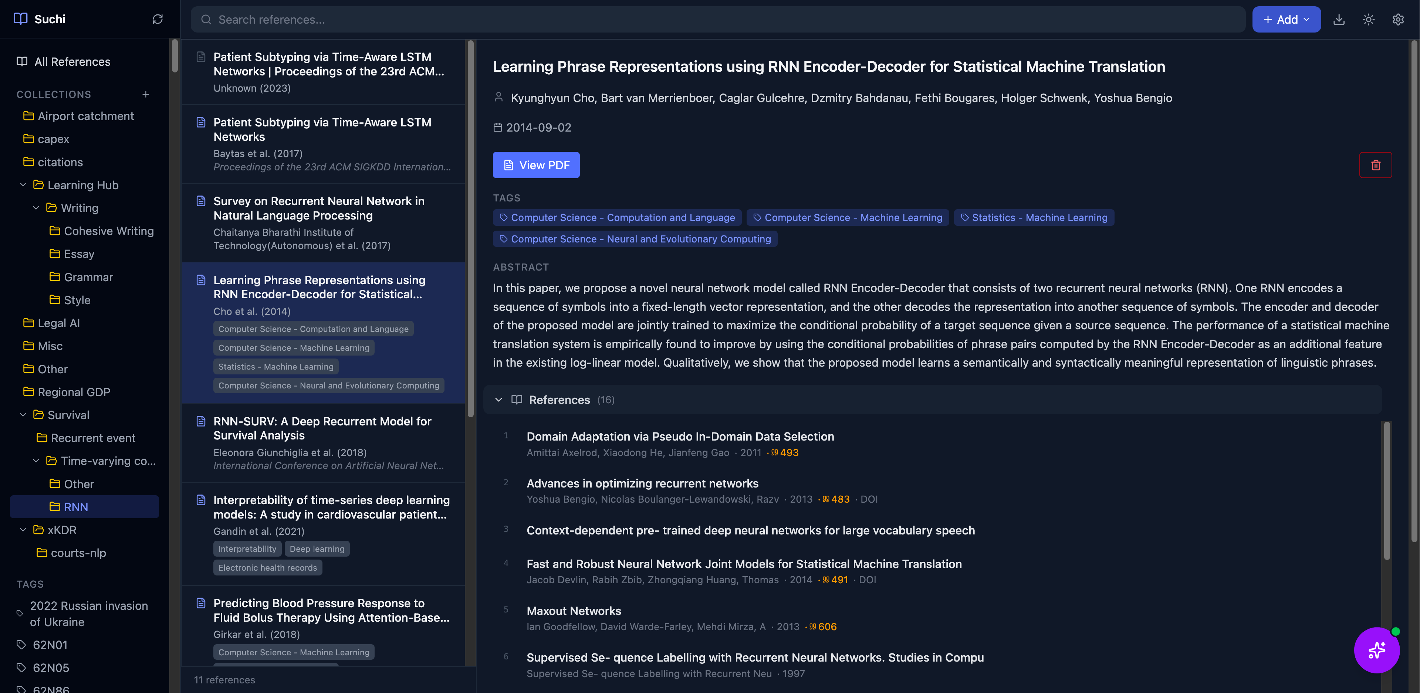Toggle light/dark theme sun icon

pyautogui.click(x=1368, y=20)
